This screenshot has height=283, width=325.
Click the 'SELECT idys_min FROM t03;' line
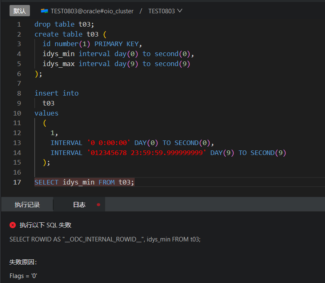point(84,182)
